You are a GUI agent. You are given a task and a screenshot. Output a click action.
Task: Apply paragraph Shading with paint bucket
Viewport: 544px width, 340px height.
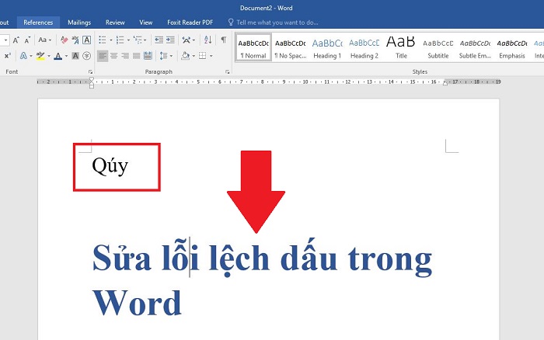(185, 55)
